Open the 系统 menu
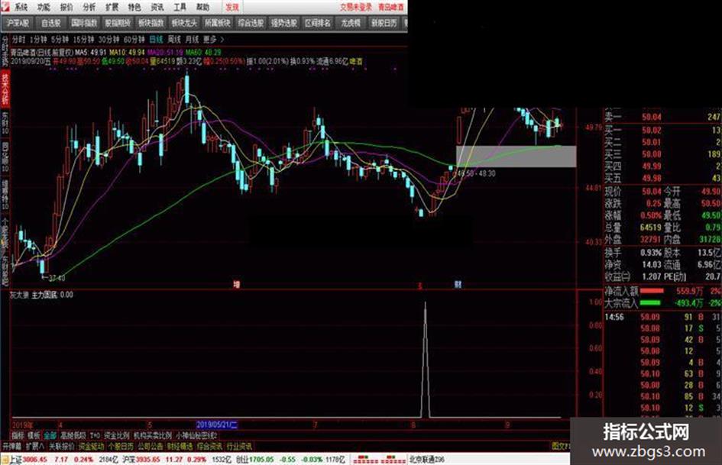Viewport: 722px width, 465px height. click(x=21, y=7)
